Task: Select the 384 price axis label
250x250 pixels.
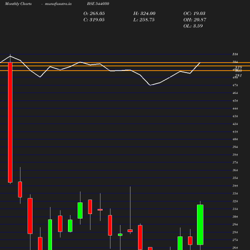Action: (235, 154)
